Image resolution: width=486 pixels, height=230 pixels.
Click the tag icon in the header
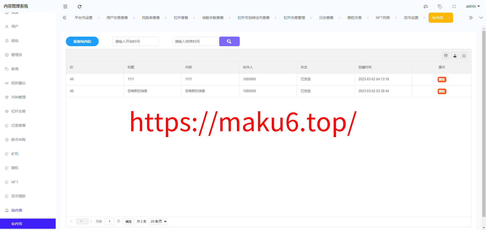tap(440, 7)
